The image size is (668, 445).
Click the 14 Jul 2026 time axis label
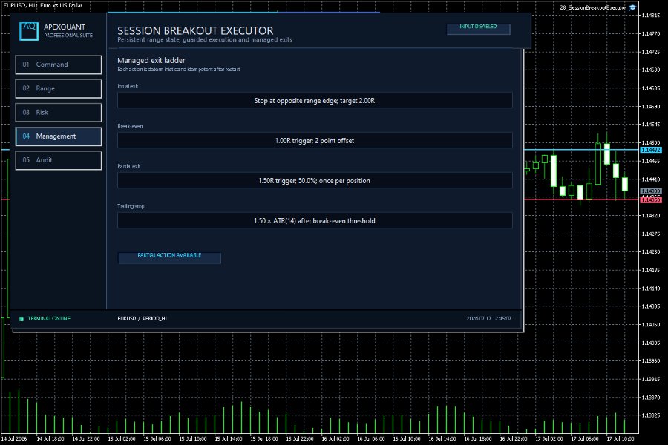tap(13, 438)
